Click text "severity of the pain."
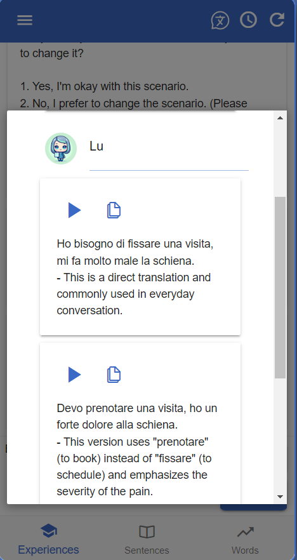 tap(105, 492)
